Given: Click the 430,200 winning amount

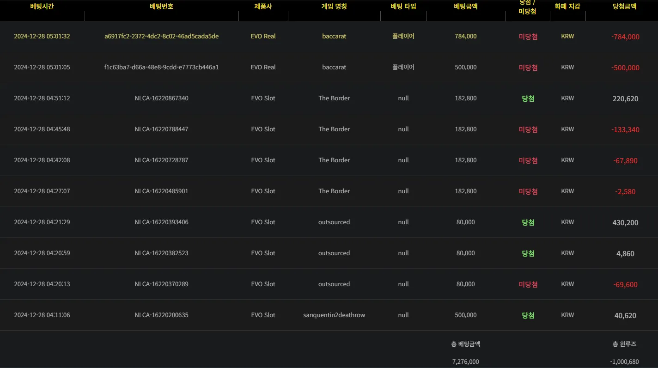Looking at the screenshot, I should (x=625, y=222).
